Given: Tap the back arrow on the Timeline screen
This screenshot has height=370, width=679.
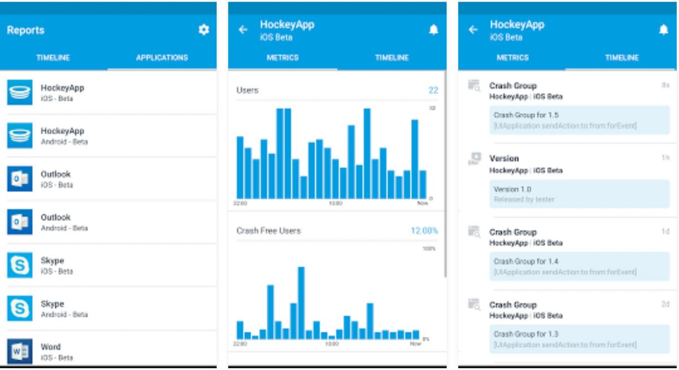Looking at the screenshot, I should [x=473, y=30].
